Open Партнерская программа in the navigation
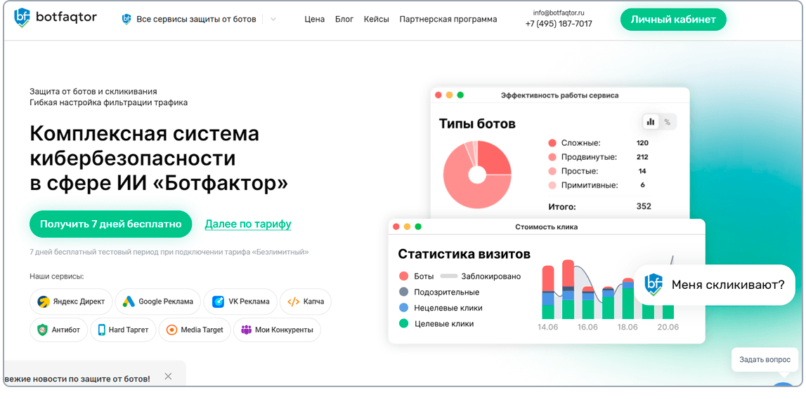Screen dimensions: 806x399 coord(448,20)
